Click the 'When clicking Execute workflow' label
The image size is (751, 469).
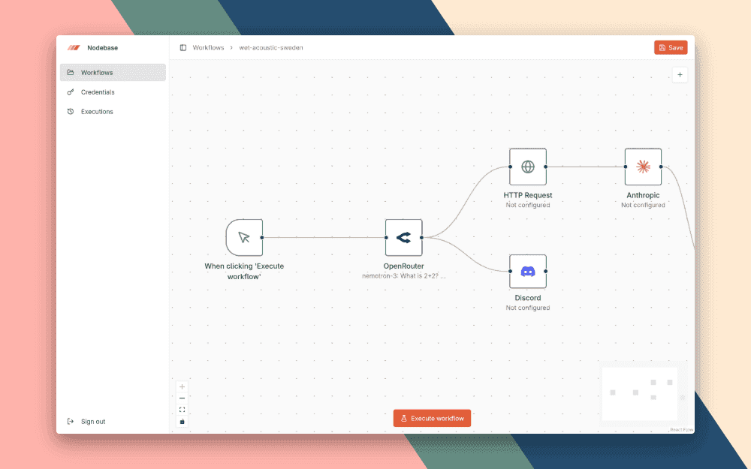click(244, 272)
